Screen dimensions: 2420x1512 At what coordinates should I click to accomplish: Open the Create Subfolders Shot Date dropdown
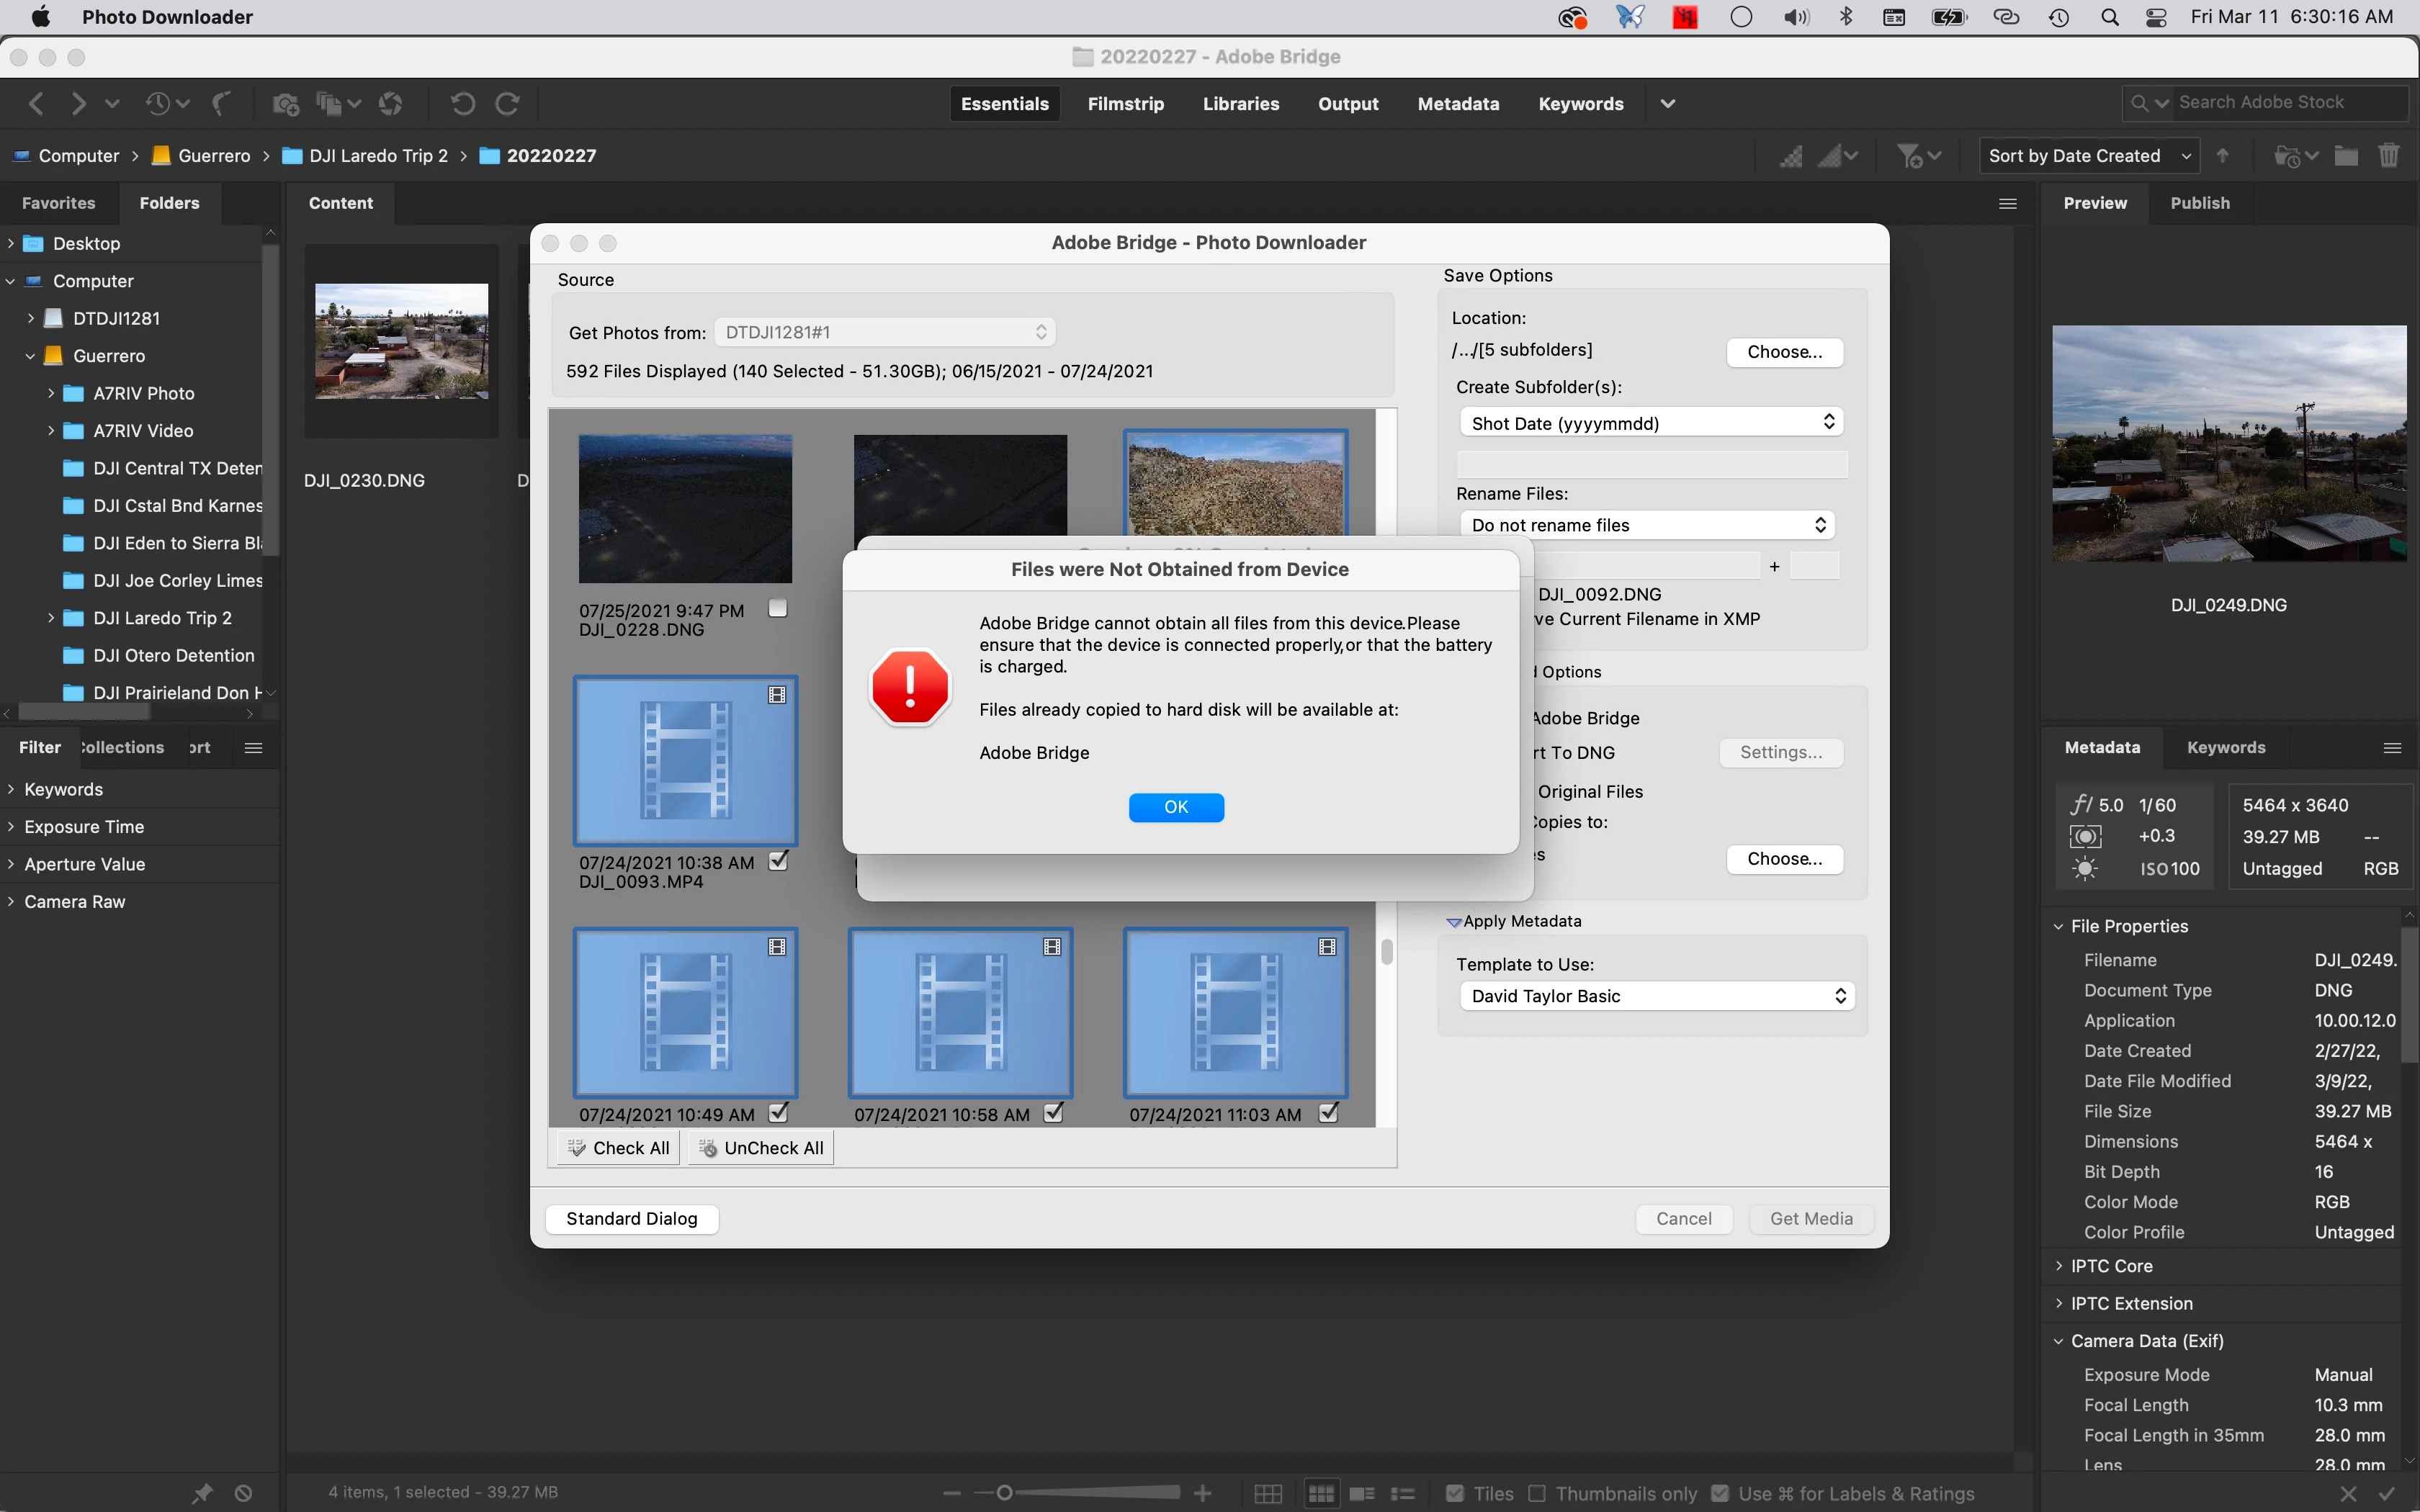pyautogui.click(x=1650, y=423)
